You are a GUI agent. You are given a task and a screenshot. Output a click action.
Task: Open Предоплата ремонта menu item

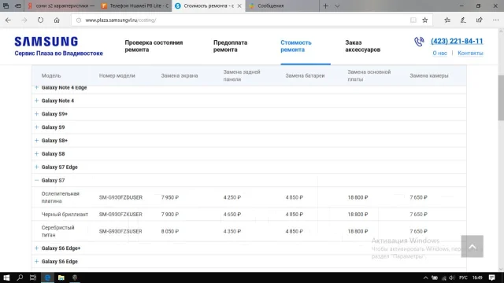click(x=230, y=46)
